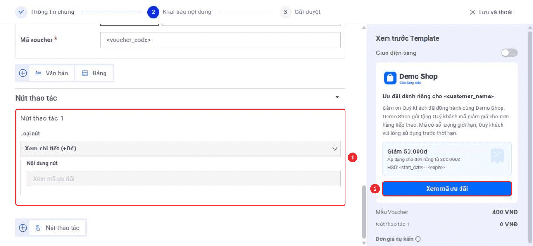Viewport: 533px width, 246px height.
Task: Click the Mã voucher field label
Action: 39,40
